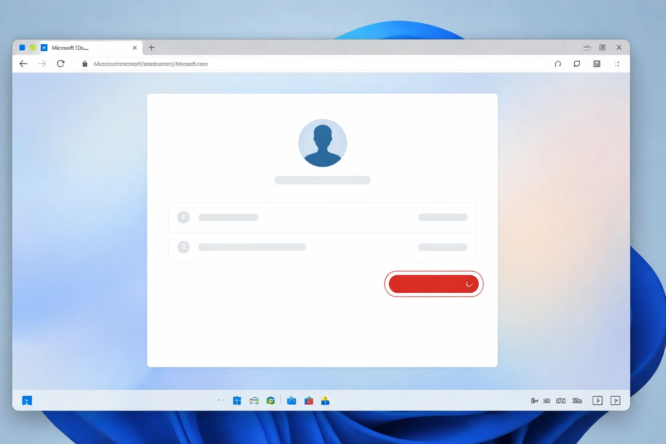Image resolution: width=666 pixels, height=444 pixels.
Task: Click the forward navigation arrow
Action: click(x=42, y=64)
